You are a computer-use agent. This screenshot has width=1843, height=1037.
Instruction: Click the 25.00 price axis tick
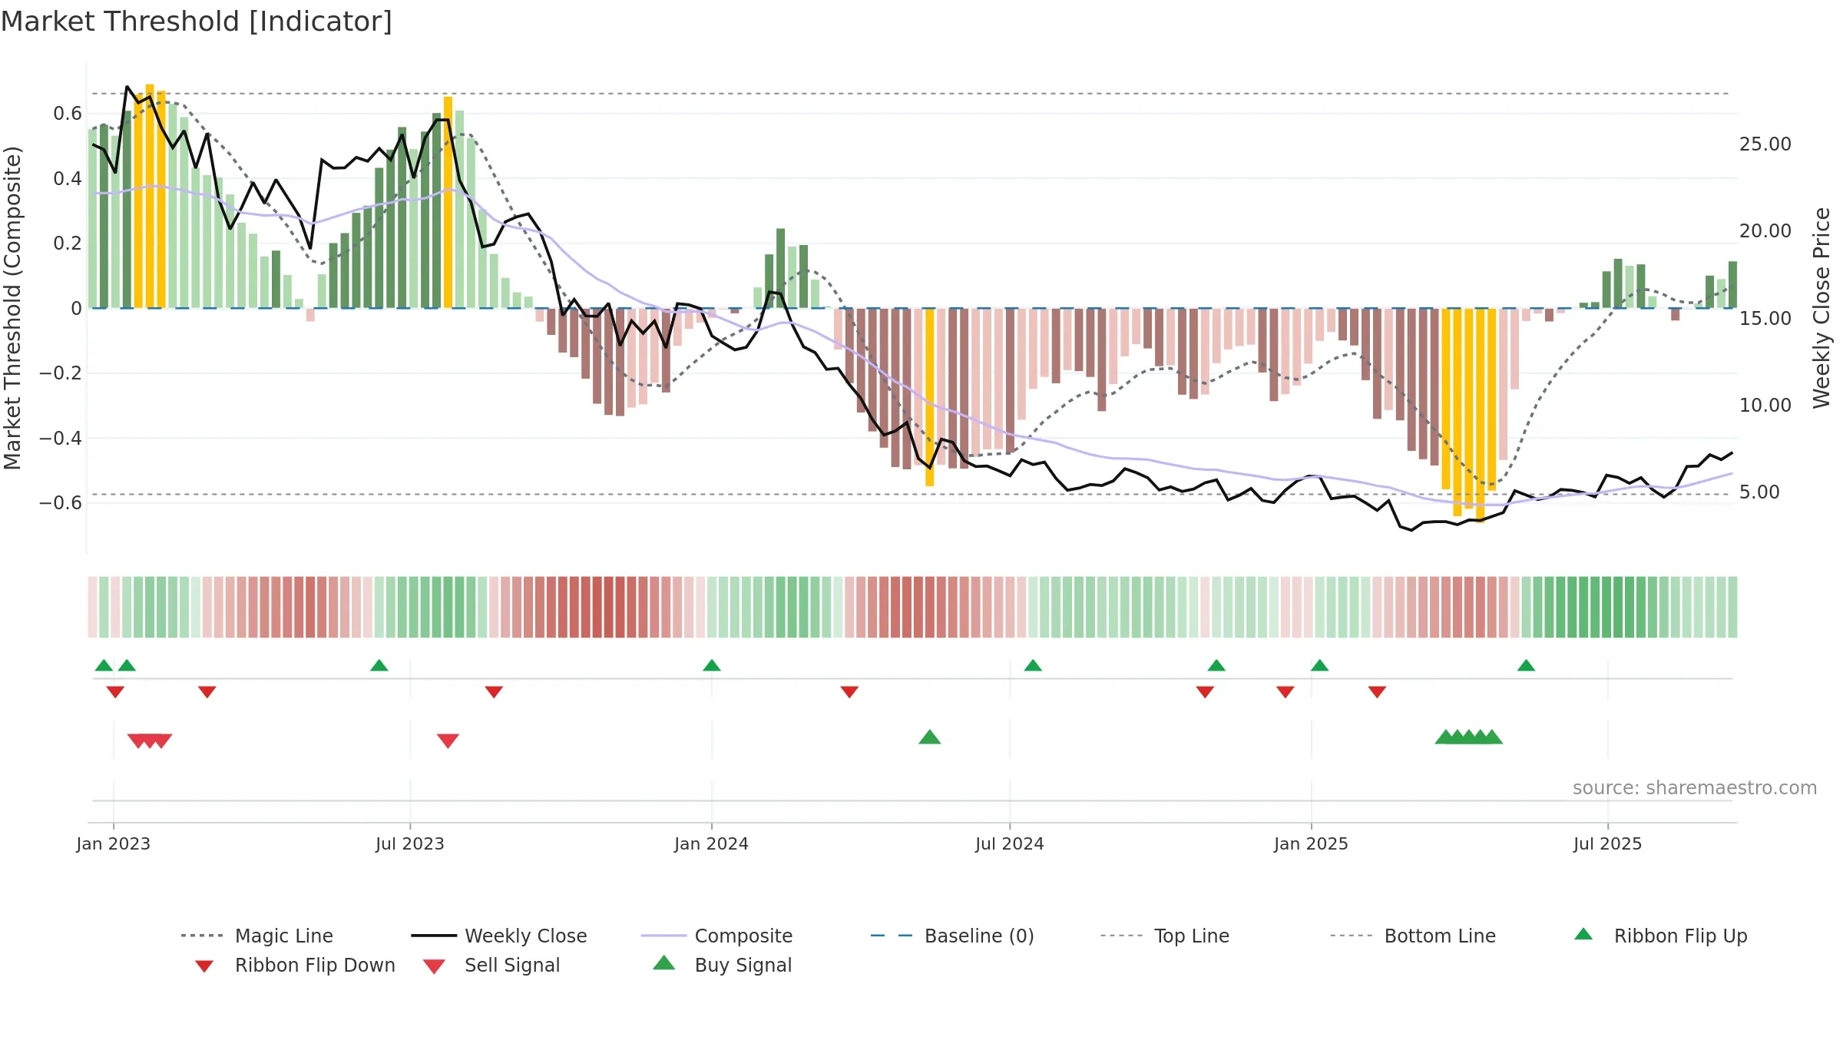click(1765, 144)
